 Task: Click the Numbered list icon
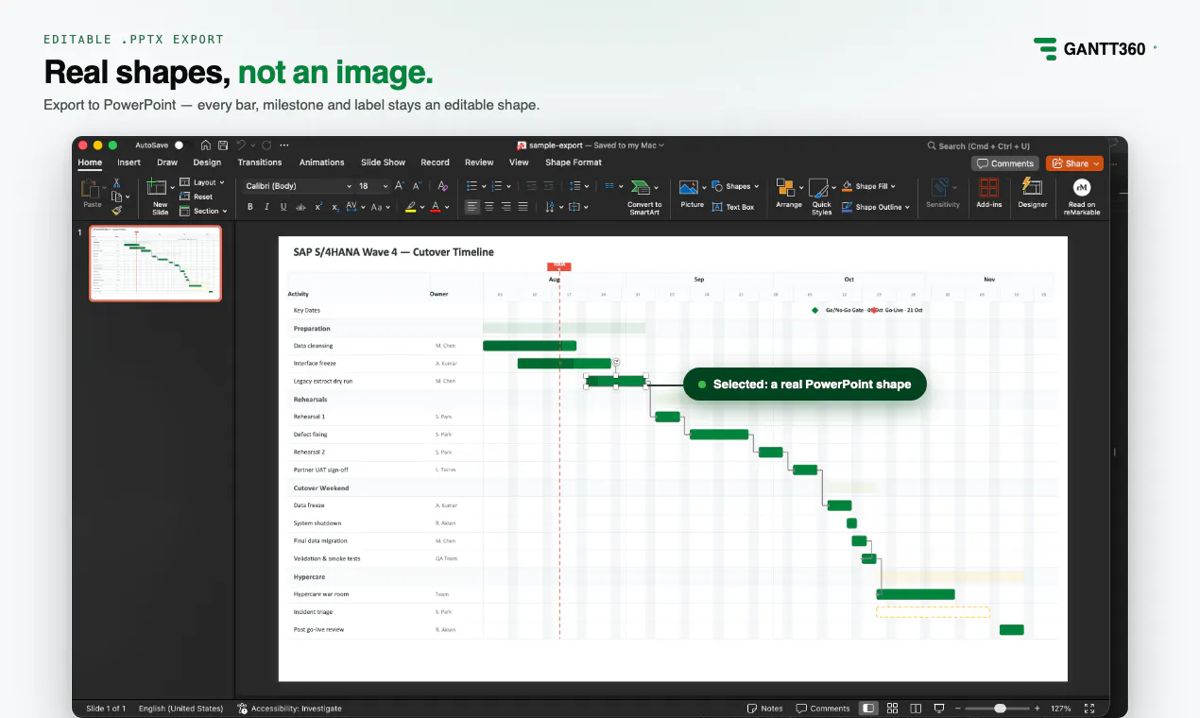coord(496,186)
